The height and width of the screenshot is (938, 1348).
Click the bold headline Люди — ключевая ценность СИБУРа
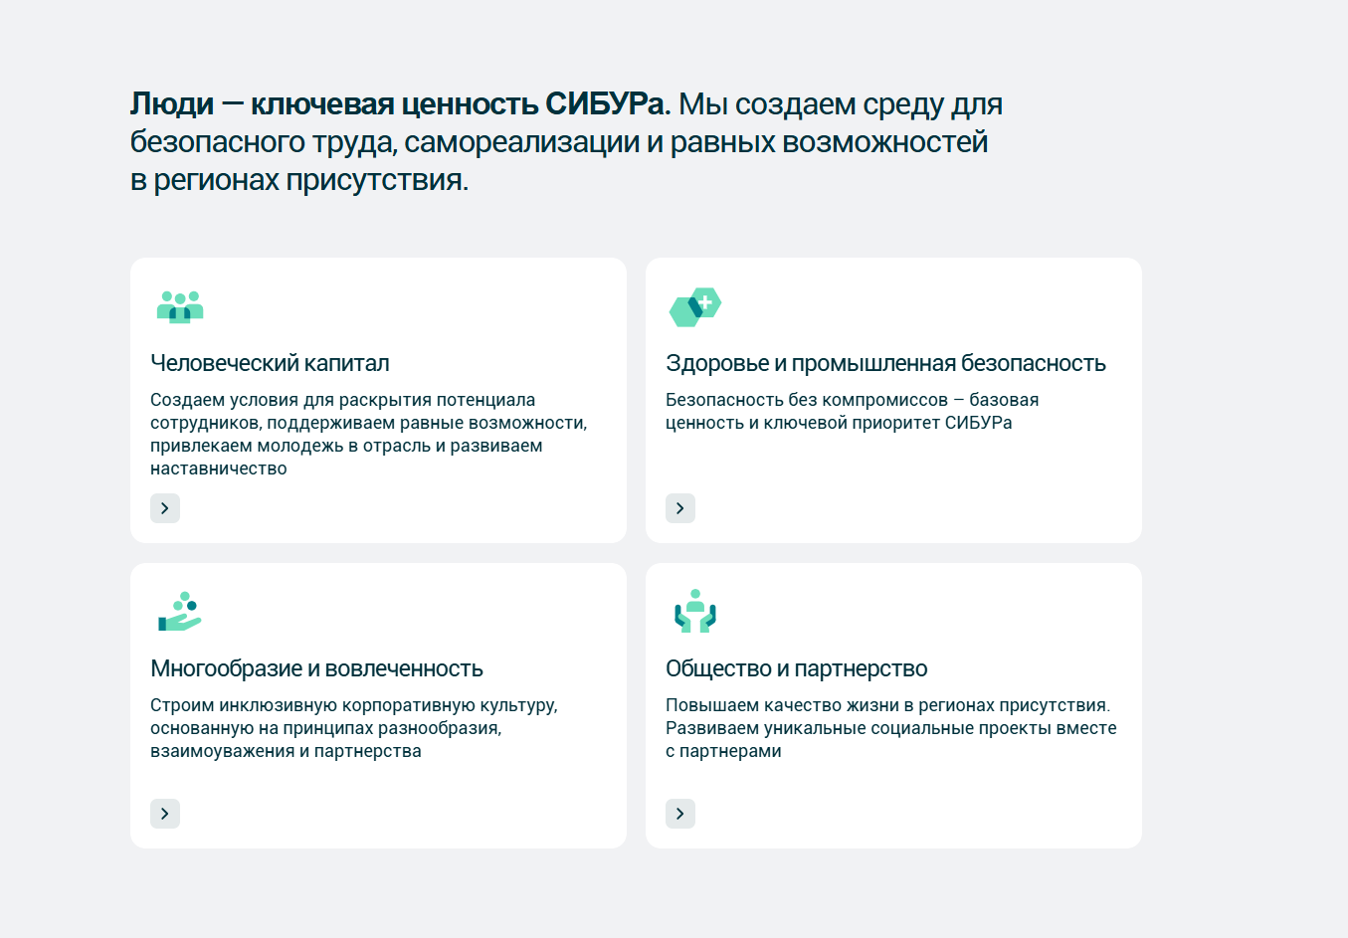pyautogui.click(x=400, y=103)
